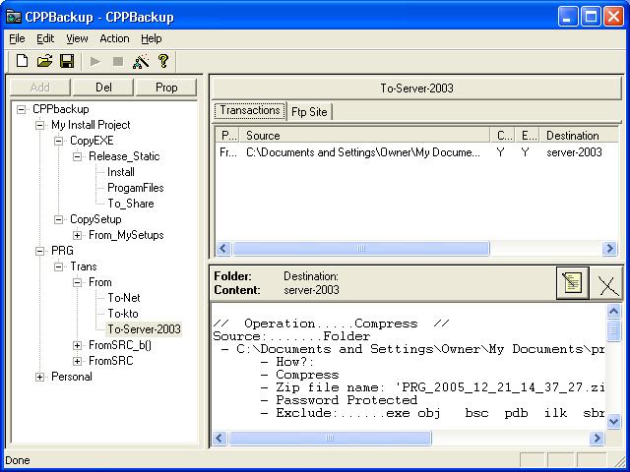Click the Destination column header
630x472 pixels.
tap(572, 136)
